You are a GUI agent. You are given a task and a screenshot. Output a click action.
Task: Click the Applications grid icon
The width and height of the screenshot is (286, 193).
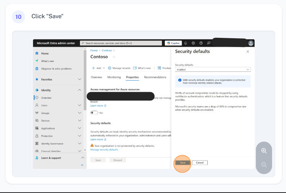[37, 128]
